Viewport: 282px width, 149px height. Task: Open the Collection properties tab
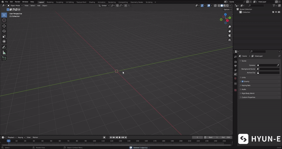[x=235, y=84]
